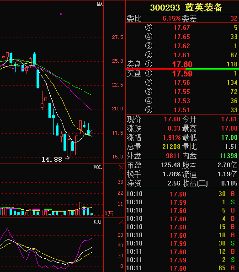Close the VOL indicator panel

coord(121,168)
